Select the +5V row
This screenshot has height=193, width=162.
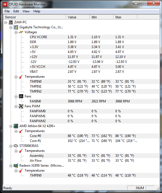tap(94, 52)
